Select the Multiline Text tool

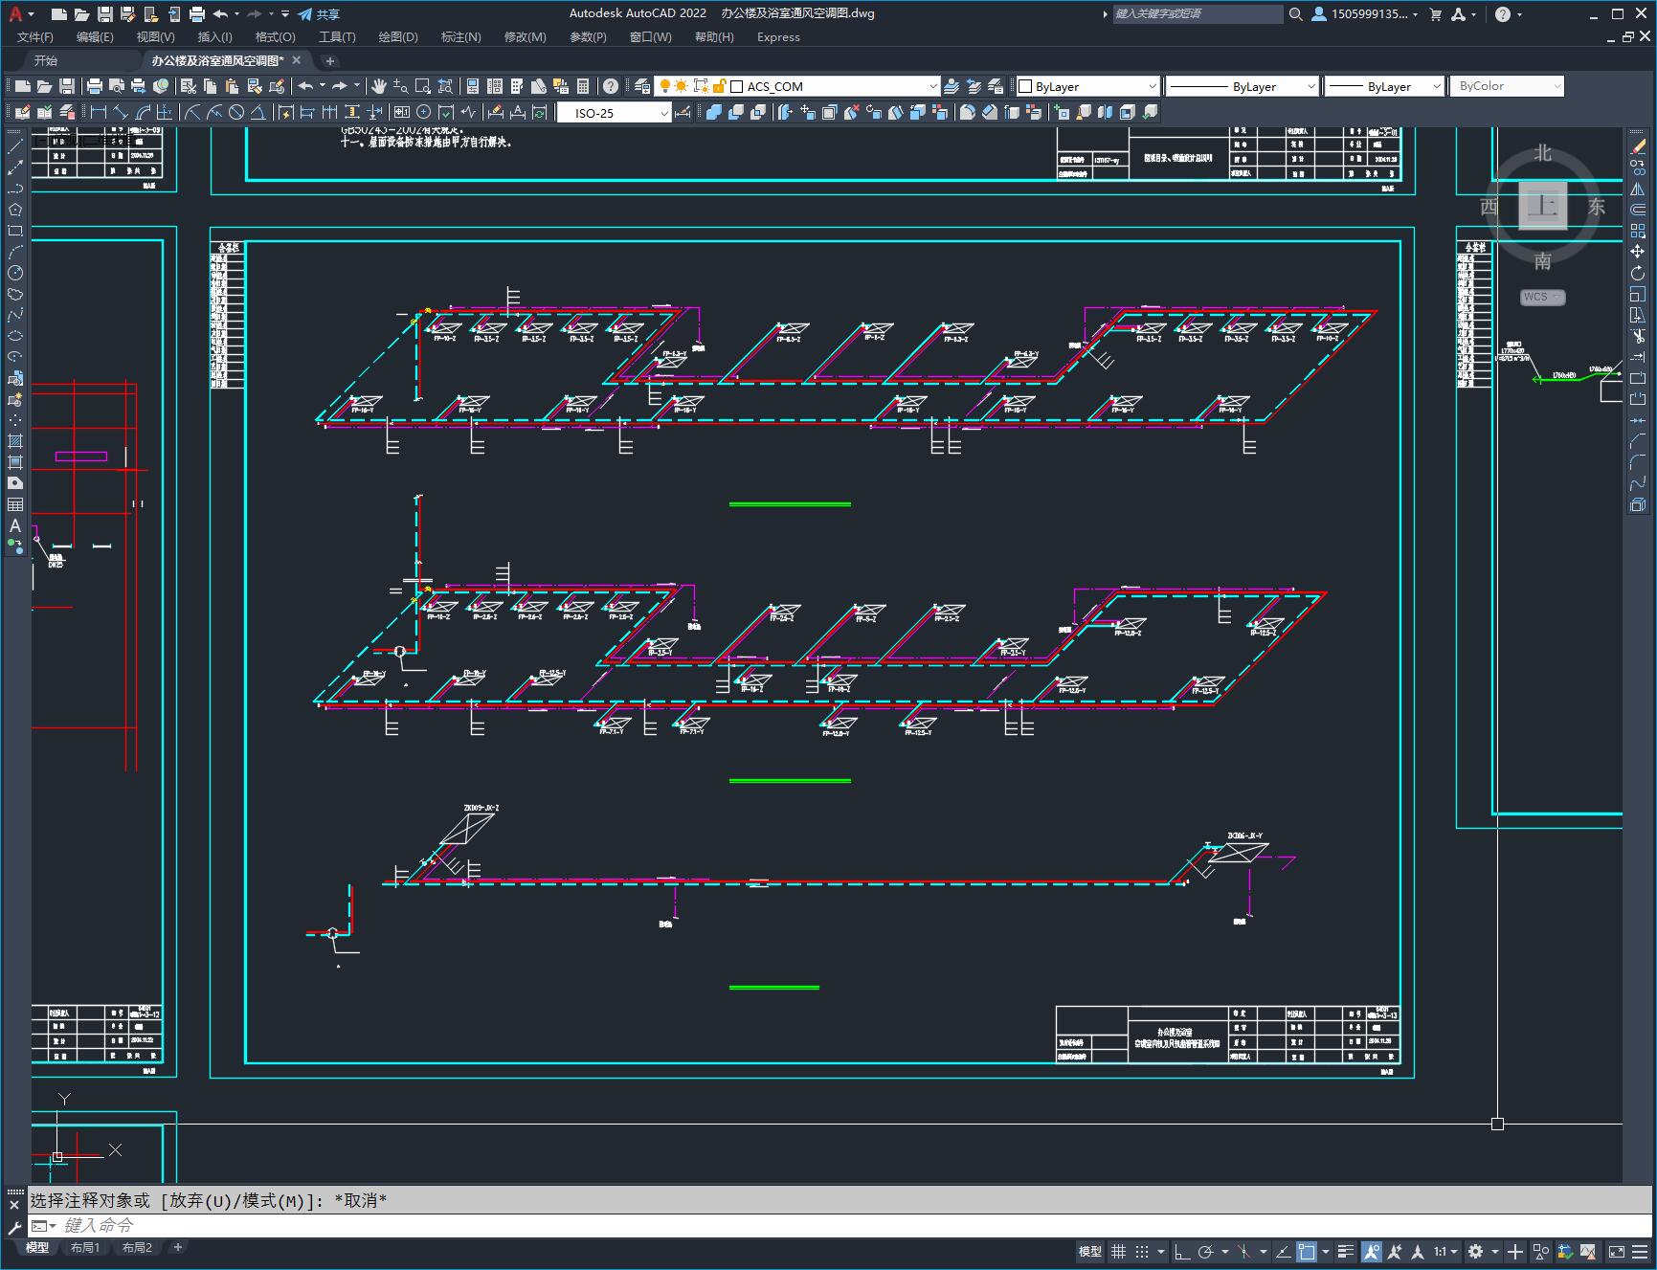pyautogui.click(x=15, y=525)
